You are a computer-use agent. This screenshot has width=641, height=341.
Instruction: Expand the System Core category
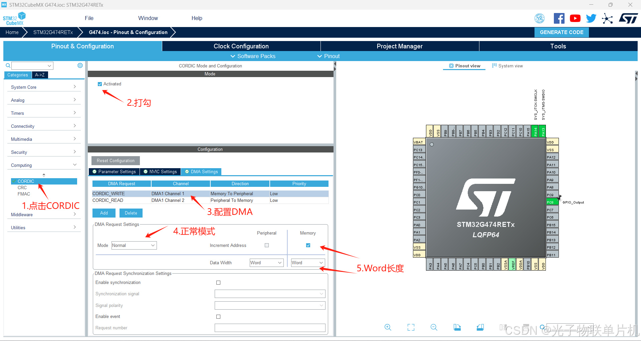(x=44, y=87)
